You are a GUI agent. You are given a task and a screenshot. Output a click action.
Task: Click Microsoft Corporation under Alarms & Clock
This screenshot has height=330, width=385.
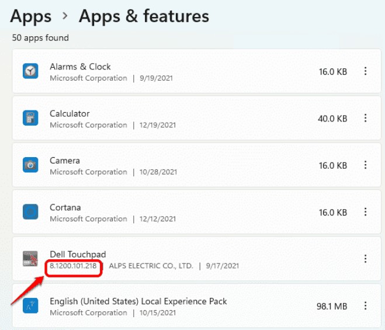click(88, 78)
